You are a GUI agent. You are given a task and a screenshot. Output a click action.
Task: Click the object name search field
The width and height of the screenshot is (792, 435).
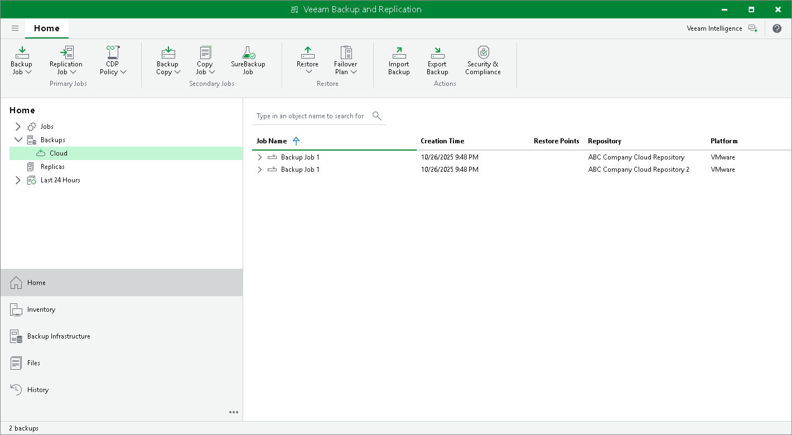pos(310,116)
